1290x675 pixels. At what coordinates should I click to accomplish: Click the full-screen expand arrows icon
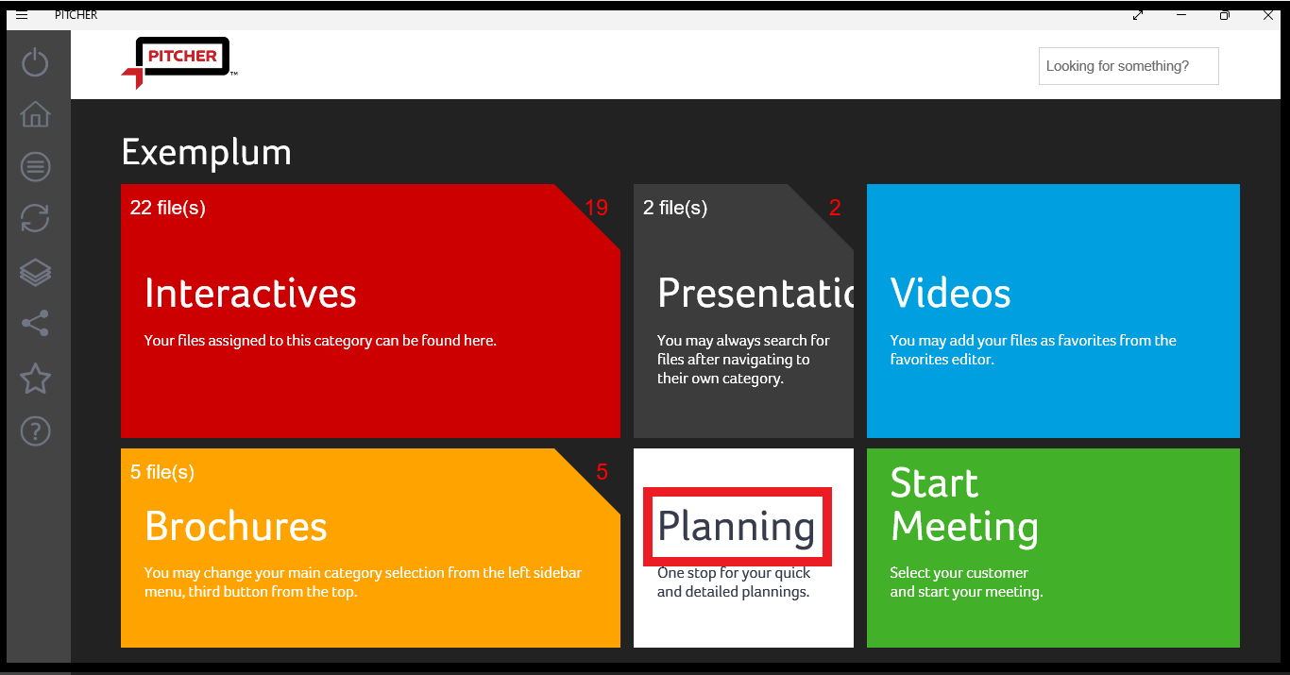[1138, 15]
